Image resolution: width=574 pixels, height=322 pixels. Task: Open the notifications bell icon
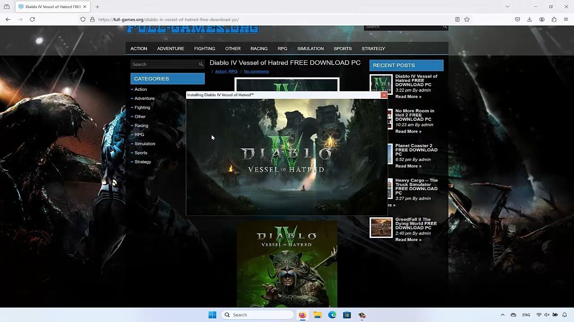click(565, 315)
